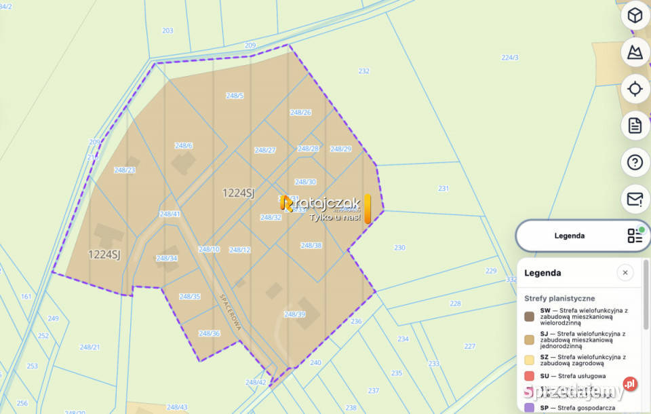Switch to the 3D cube view
651x414 pixels.
point(635,16)
